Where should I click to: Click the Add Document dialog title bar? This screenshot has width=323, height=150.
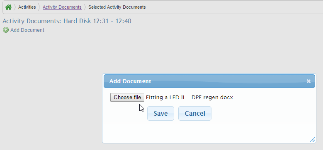tap(209, 81)
